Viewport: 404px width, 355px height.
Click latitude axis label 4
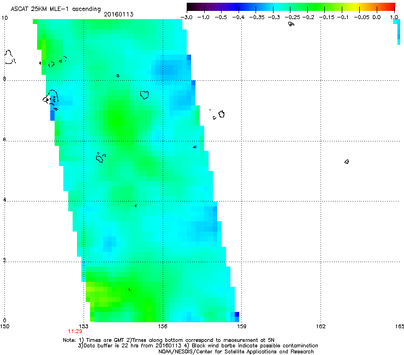pyautogui.click(x=4, y=199)
